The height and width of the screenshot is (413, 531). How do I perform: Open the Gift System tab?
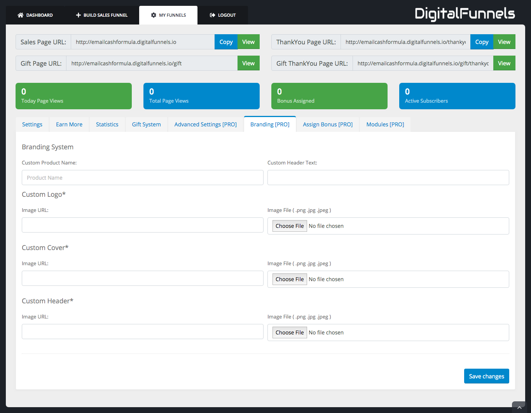click(x=147, y=124)
